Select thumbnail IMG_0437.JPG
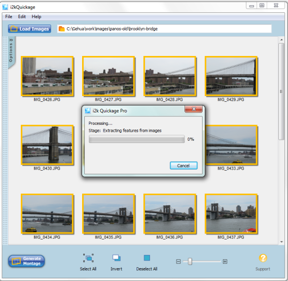288x281 pixels. tap(231, 214)
